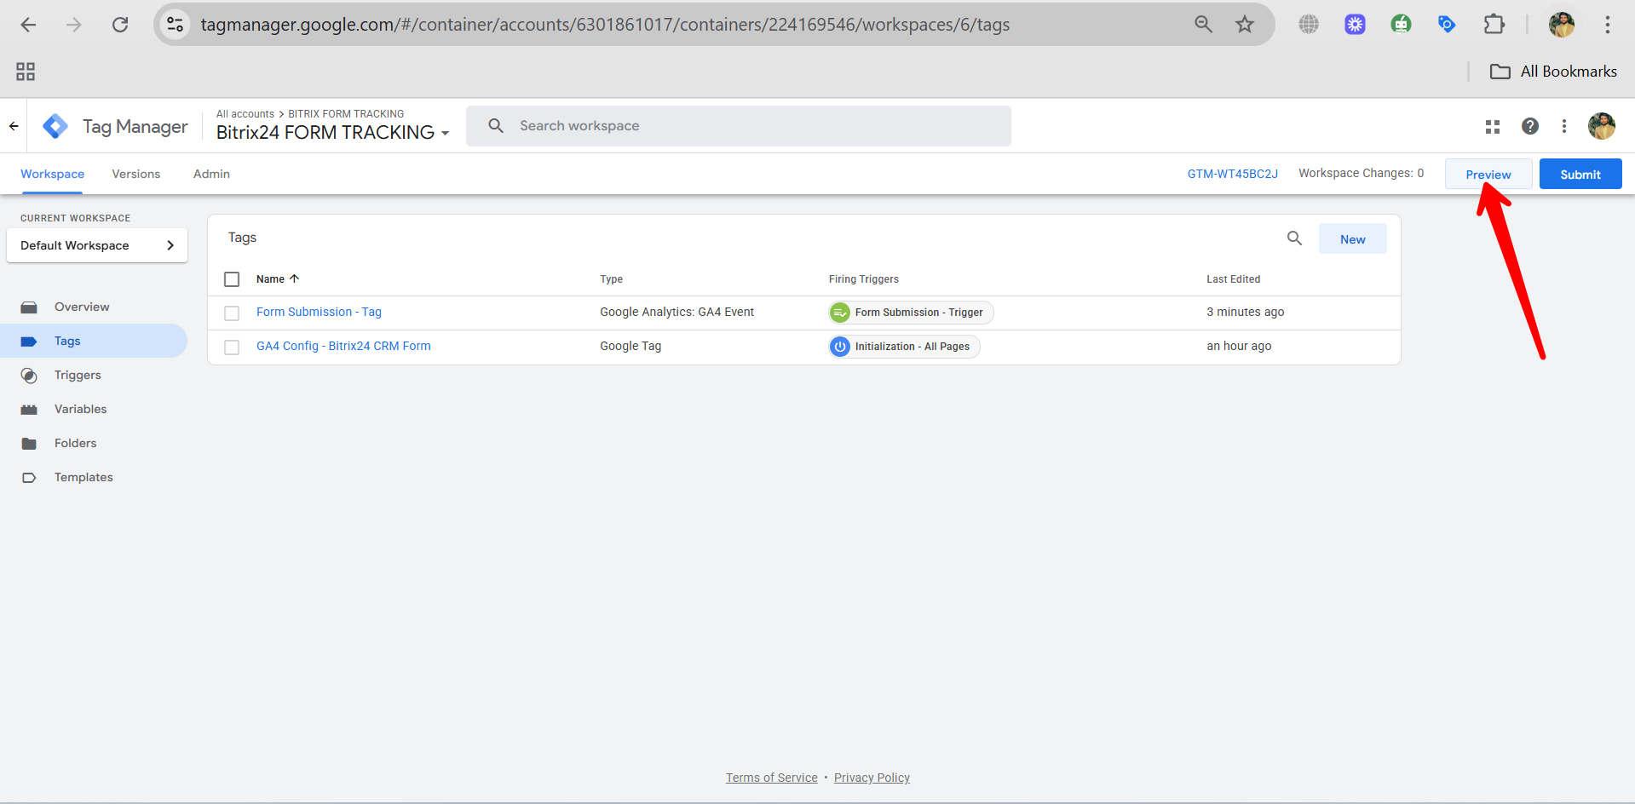Screen dimensions: 1635x804
Task: Click the Google Analytics: GA4 Event type cell
Action: coord(676,312)
